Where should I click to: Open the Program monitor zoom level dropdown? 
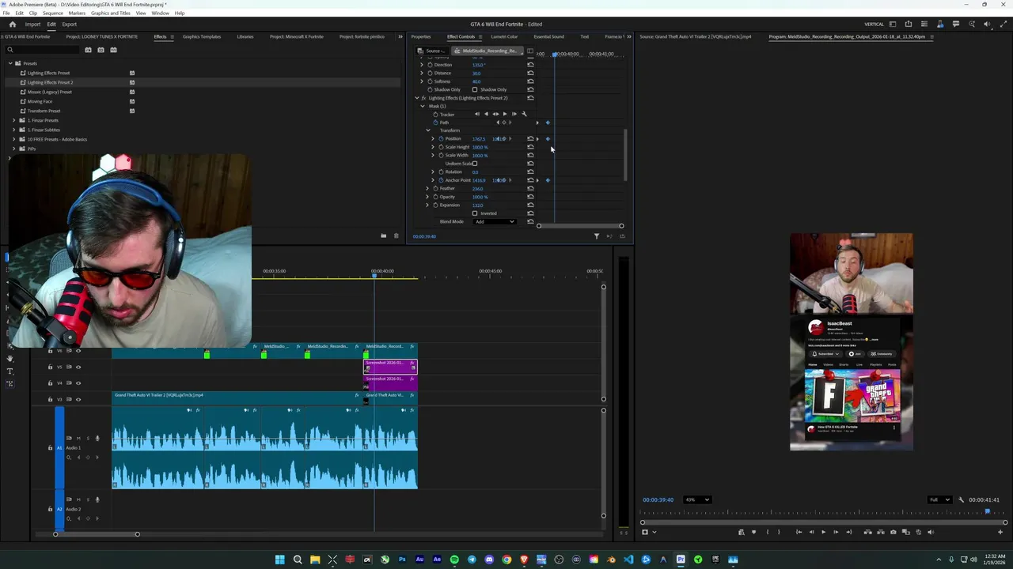click(x=697, y=499)
